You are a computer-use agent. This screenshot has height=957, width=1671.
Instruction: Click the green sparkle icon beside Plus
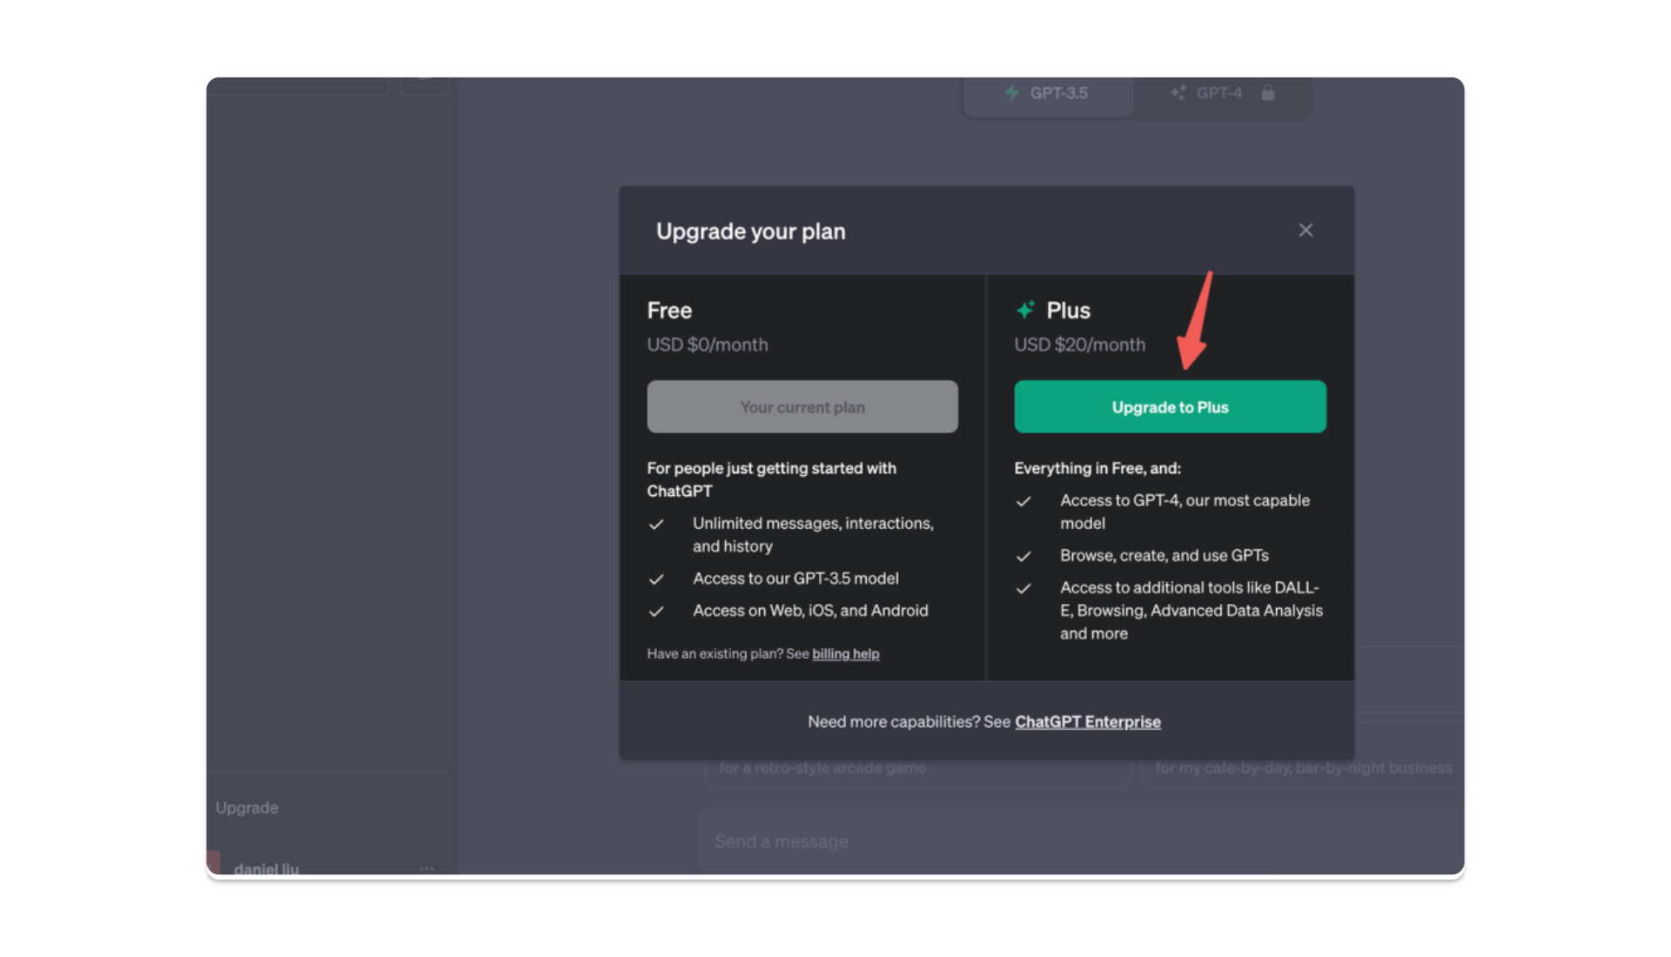(1025, 310)
